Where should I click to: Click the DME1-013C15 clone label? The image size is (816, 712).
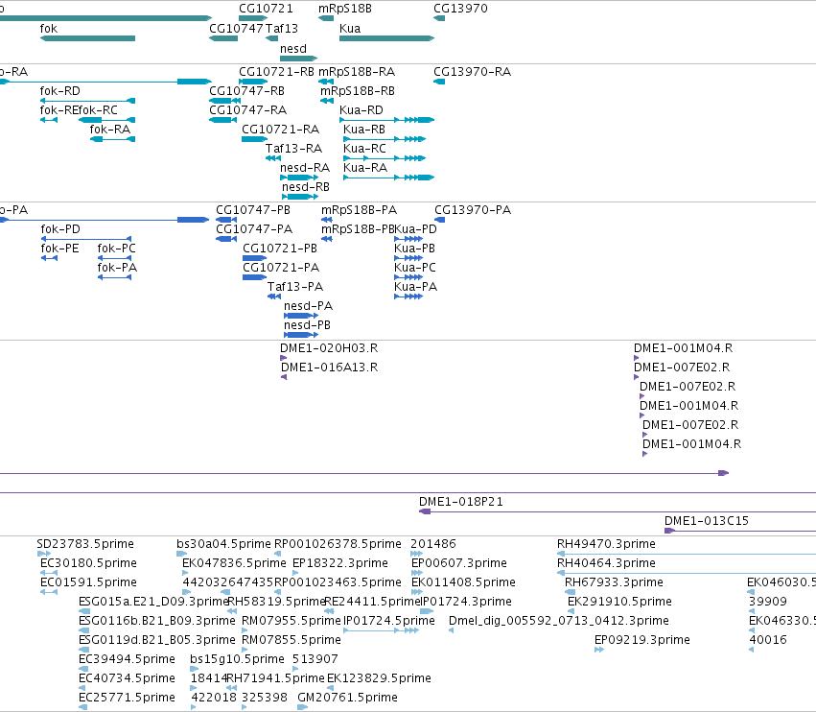click(x=707, y=521)
